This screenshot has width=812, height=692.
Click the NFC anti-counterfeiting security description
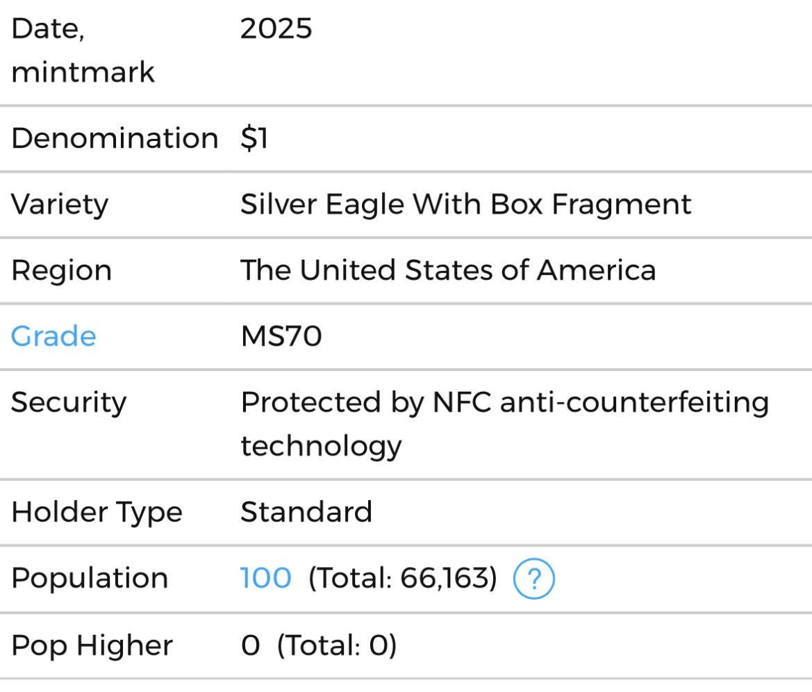pyautogui.click(x=505, y=425)
